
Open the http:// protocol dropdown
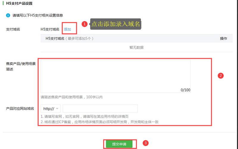52,109
